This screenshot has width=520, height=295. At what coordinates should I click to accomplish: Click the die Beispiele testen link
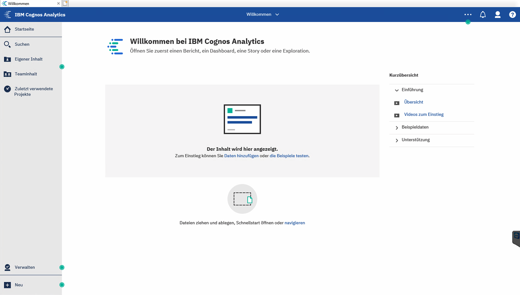(289, 156)
